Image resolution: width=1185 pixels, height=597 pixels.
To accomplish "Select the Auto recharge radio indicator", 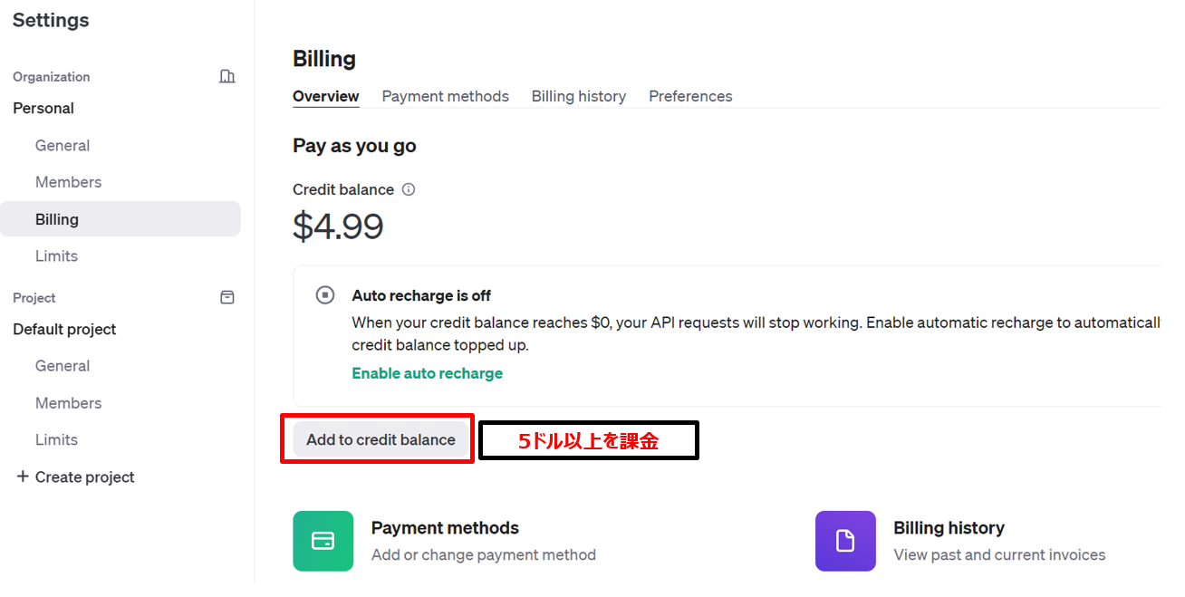I will point(325,294).
